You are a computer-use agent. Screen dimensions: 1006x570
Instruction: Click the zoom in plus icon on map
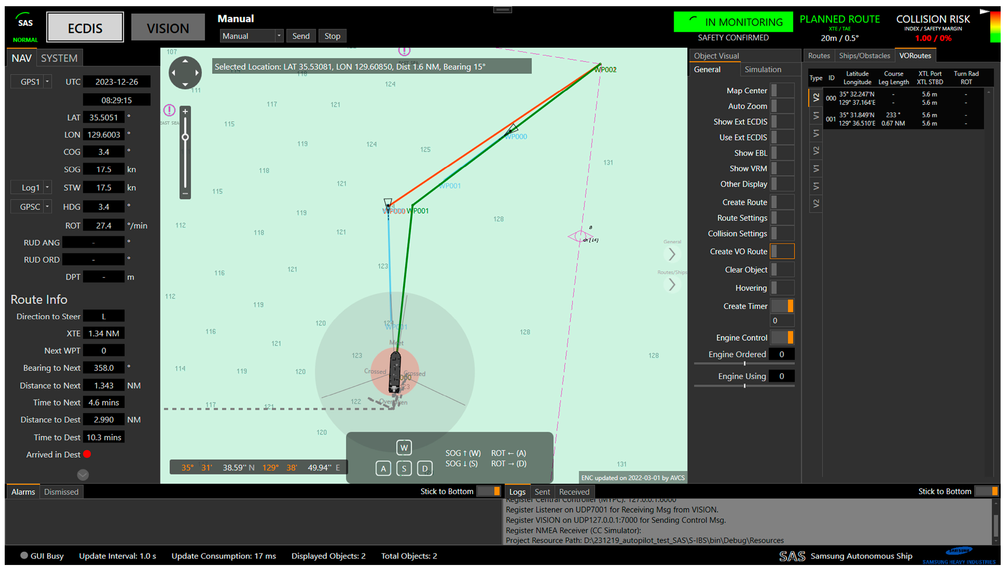coord(185,111)
